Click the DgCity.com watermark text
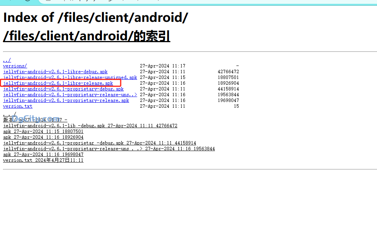377x243 pixels. pyautogui.click(x=36, y=118)
